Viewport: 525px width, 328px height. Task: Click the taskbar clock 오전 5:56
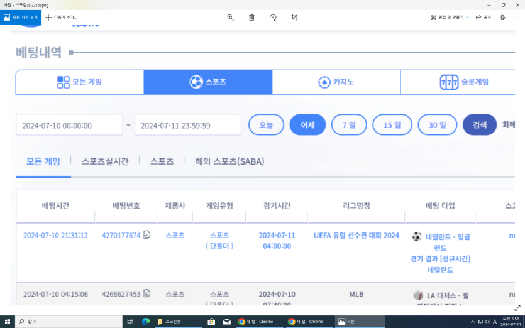(x=511, y=322)
